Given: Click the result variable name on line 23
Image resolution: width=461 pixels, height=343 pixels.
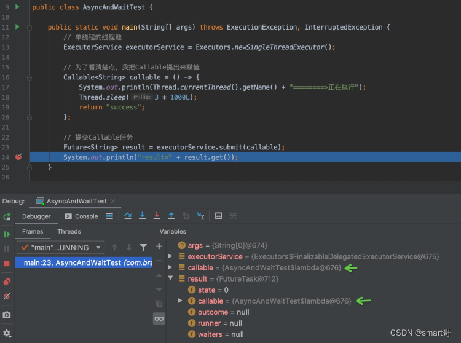Looking at the screenshot, I should [133, 147].
